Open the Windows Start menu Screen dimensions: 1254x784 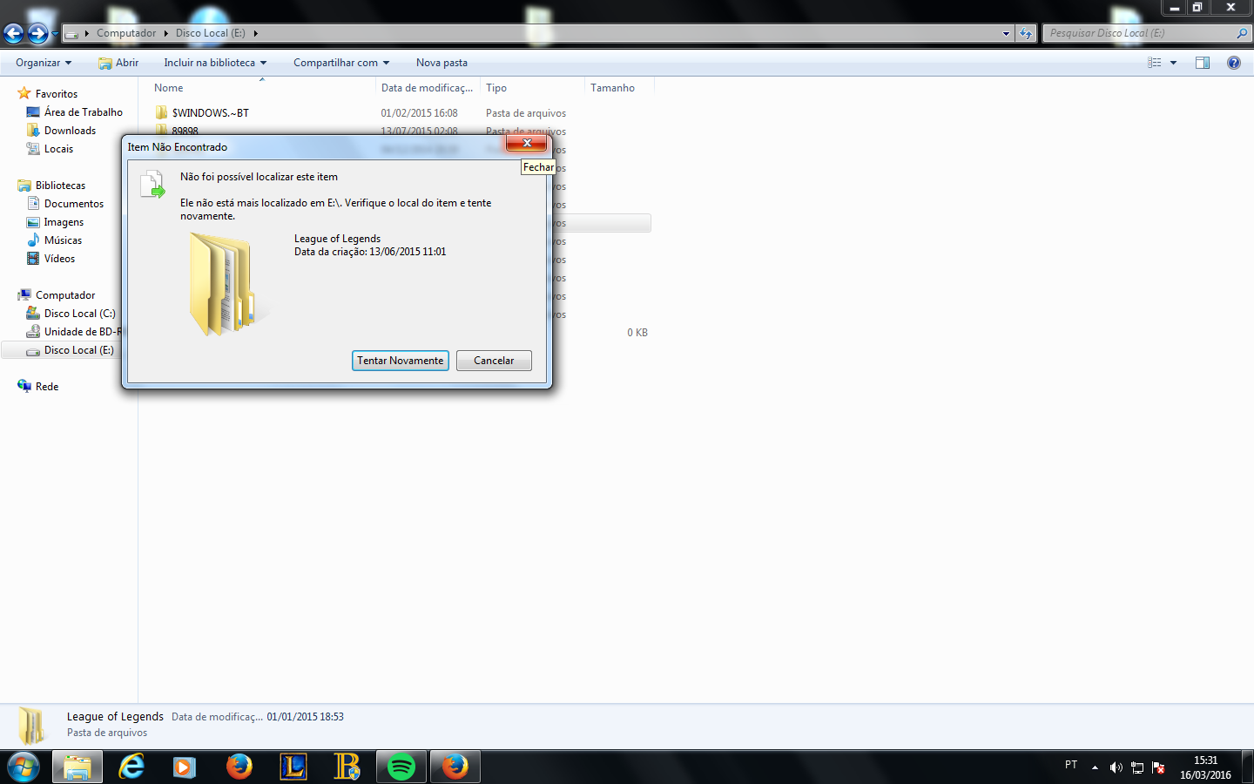point(23,767)
